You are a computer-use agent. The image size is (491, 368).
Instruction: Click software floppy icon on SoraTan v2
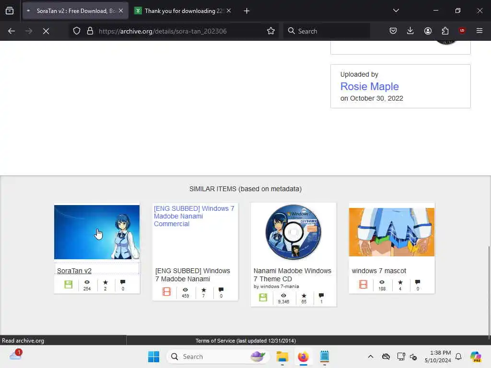point(68,285)
